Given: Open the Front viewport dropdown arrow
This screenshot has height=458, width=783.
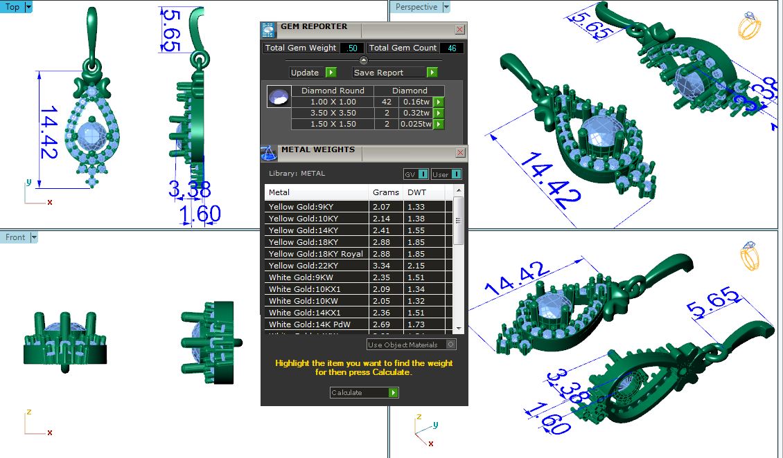Looking at the screenshot, I should (x=34, y=237).
